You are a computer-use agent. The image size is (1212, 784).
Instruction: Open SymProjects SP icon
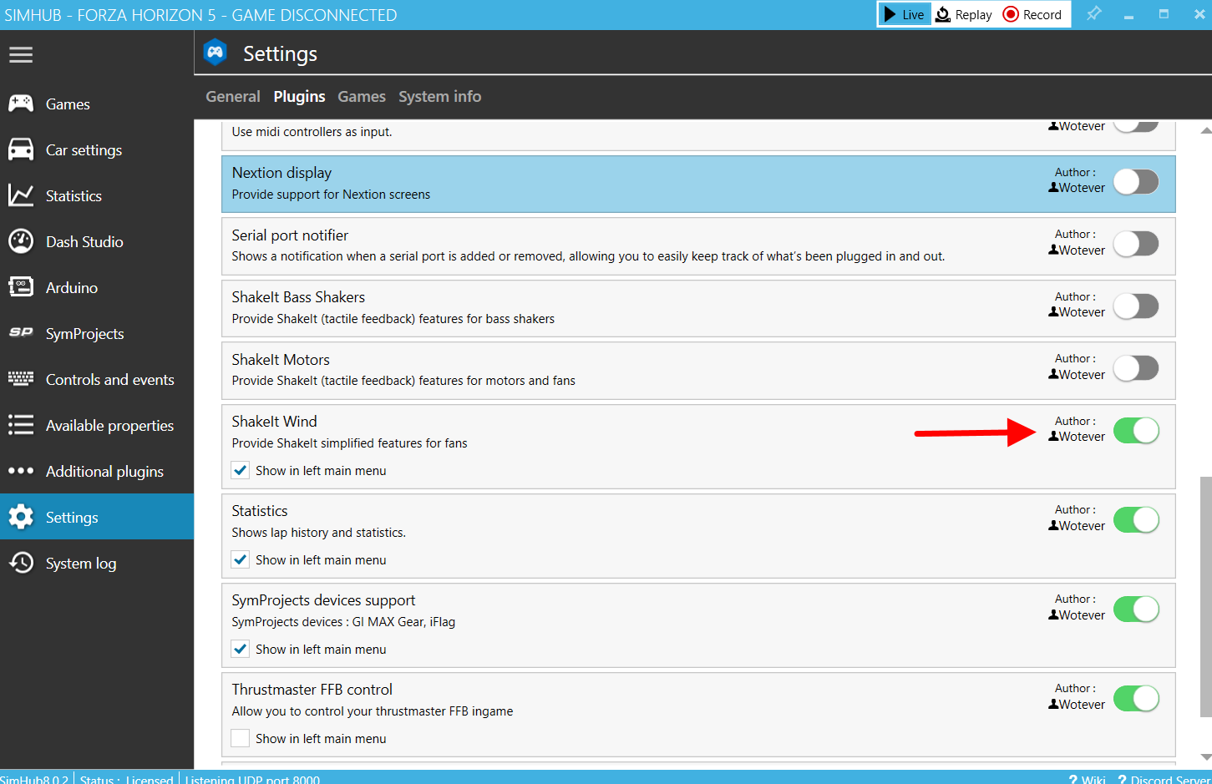(21, 332)
